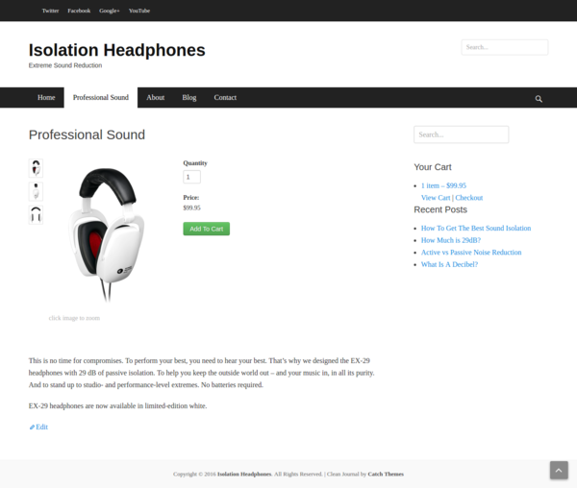Open the YouTube link in top bar

pyautogui.click(x=139, y=11)
